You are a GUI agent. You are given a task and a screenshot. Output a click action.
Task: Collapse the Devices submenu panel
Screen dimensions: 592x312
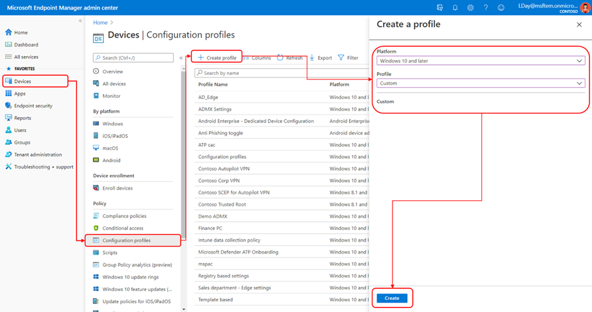pyautogui.click(x=181, y=58)
